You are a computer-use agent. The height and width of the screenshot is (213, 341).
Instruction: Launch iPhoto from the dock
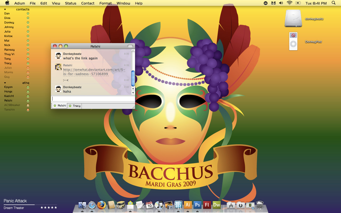[x=169, y=205]
